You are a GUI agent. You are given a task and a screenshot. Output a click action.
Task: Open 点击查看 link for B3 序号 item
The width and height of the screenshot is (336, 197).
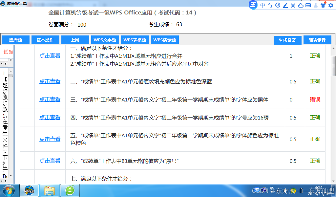point(50,161)
